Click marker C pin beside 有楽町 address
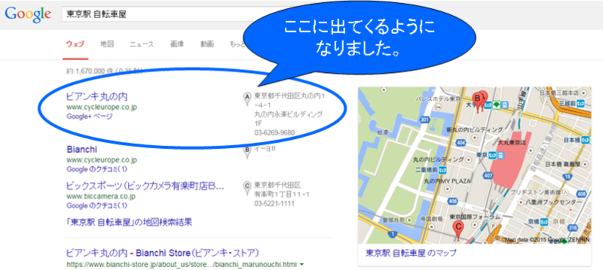The width and height of the screenshot is (603, 270). [247, 187]
